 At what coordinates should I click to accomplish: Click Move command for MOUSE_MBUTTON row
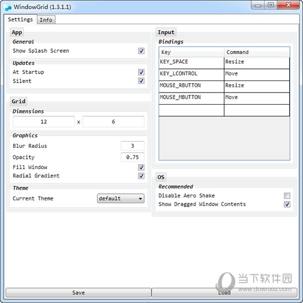pyautogui.click(x=257, y=99)
